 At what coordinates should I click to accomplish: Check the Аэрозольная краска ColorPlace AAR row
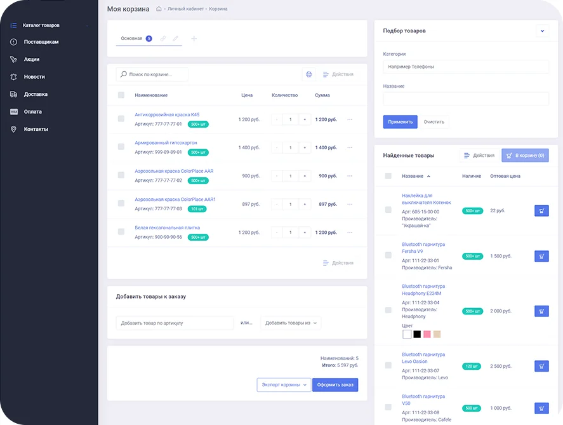121,175
